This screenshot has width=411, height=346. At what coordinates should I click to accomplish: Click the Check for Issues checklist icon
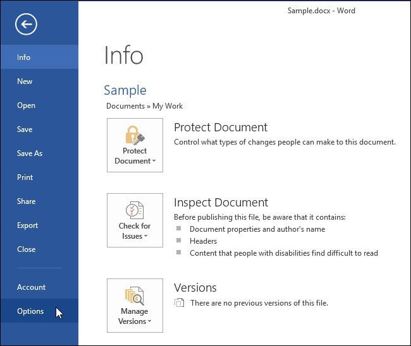point(135,210)
